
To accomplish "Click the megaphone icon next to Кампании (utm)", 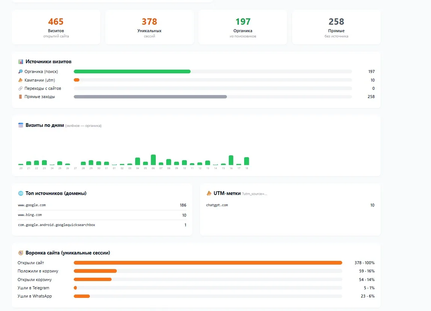I will pos(20,80).
